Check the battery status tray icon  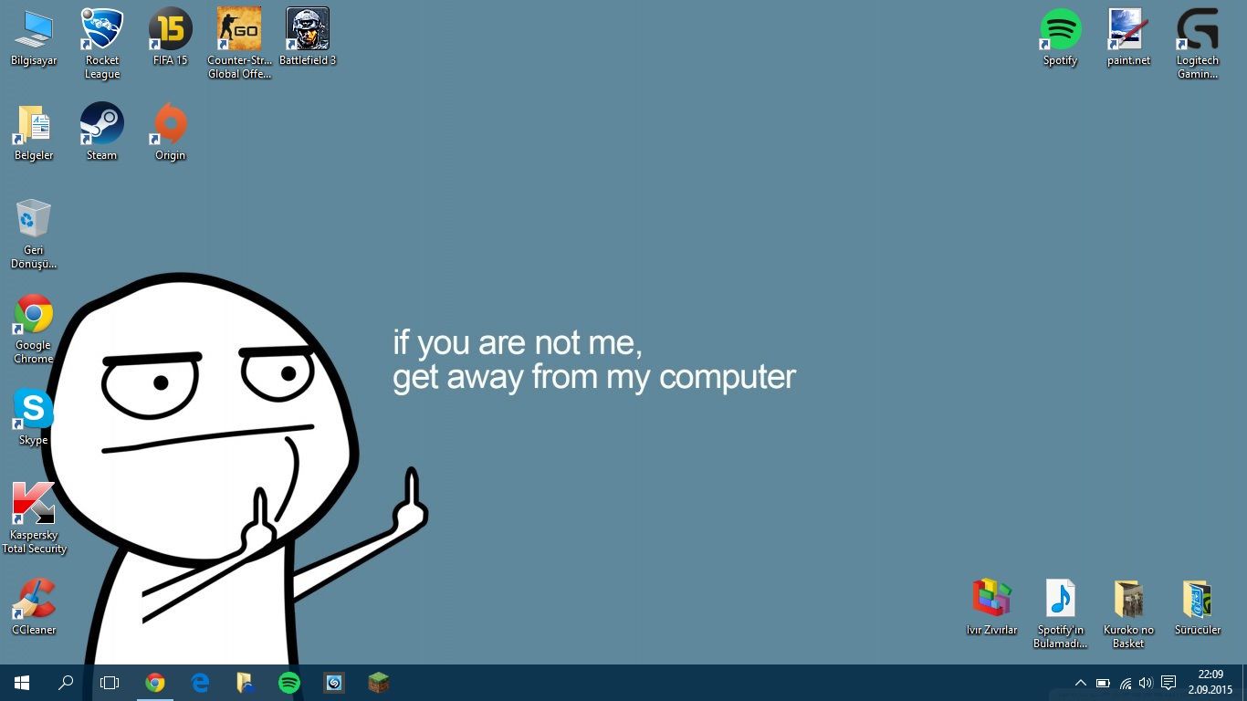pos(1103,683)
